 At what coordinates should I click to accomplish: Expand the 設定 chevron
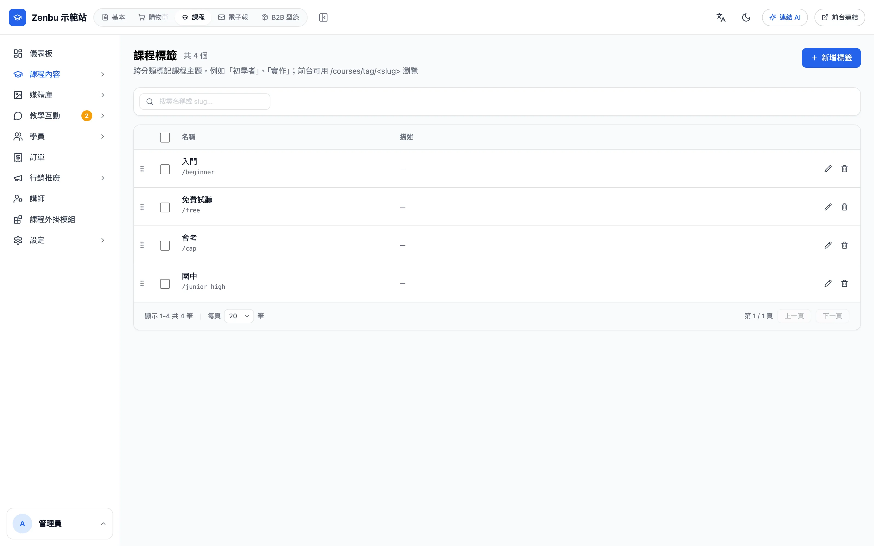103,241
